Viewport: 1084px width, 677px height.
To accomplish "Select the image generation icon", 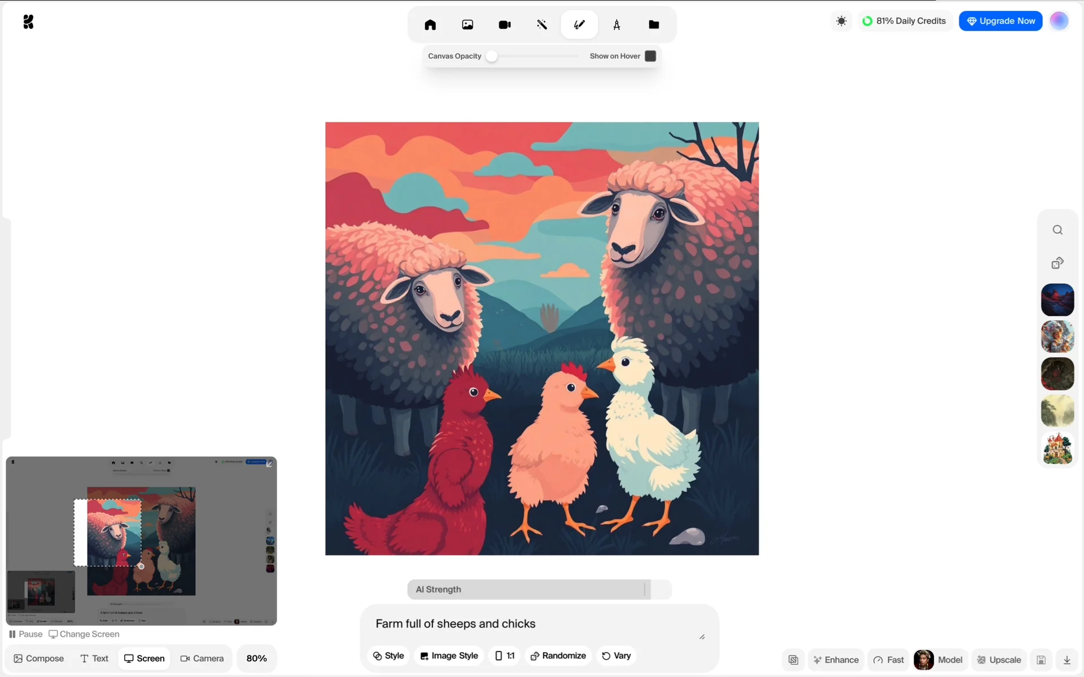I will 467,24.
